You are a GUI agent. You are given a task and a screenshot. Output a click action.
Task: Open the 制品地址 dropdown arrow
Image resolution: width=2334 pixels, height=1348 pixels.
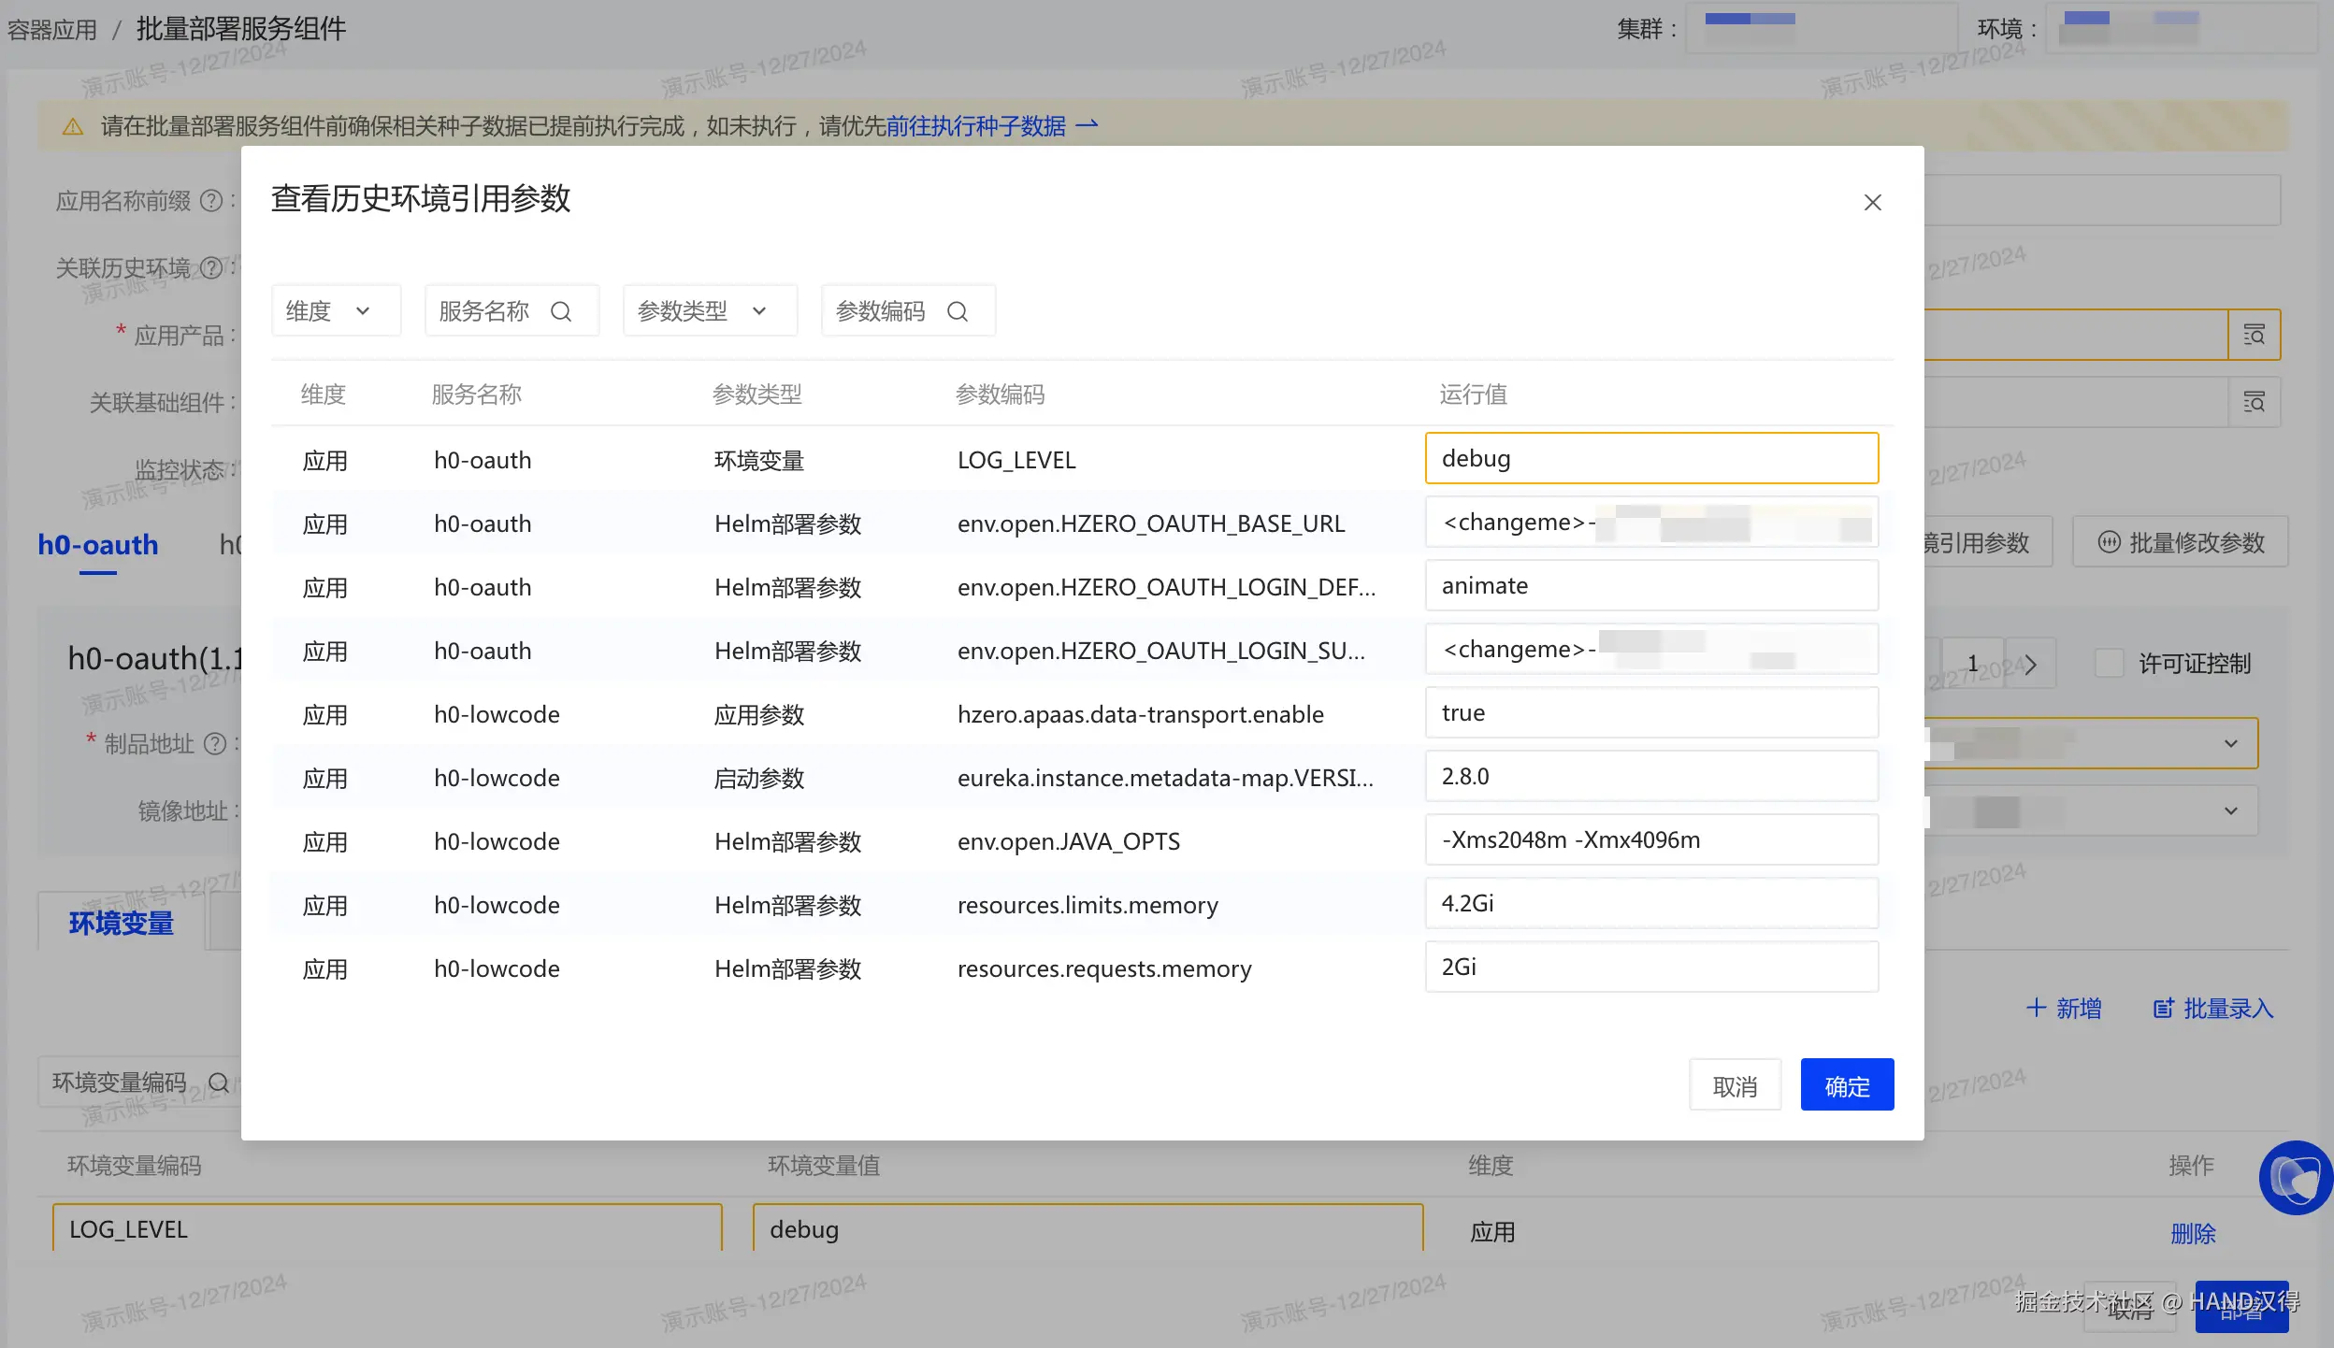2231,744
